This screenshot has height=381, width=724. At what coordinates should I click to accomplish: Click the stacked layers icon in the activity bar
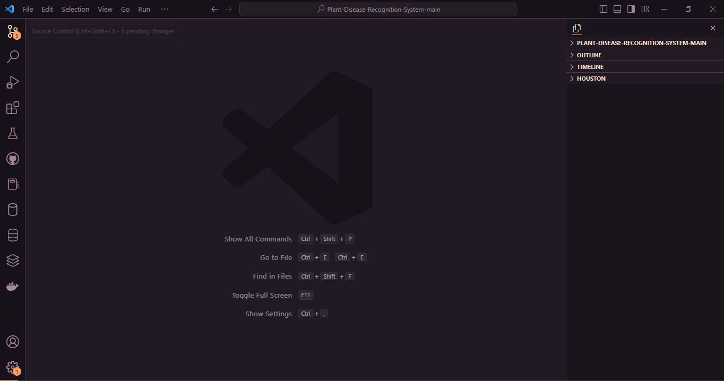tap(13, 261)
